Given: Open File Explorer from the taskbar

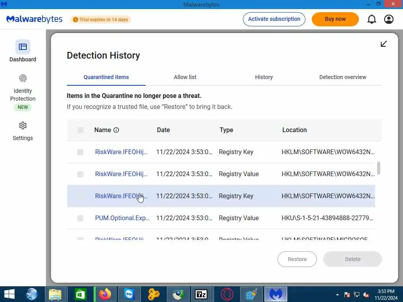Looking at the screenshot, I should 55,294.
